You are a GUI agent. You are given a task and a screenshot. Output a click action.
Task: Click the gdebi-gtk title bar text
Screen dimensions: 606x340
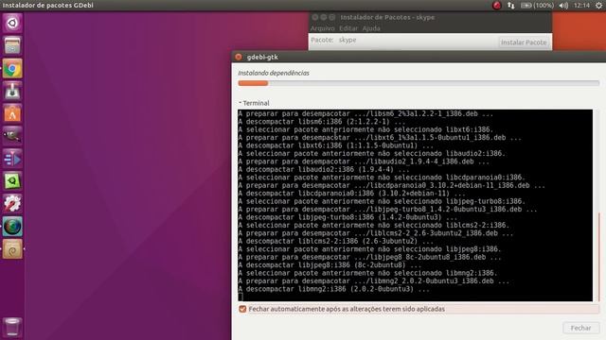click(x=262, y=57)
